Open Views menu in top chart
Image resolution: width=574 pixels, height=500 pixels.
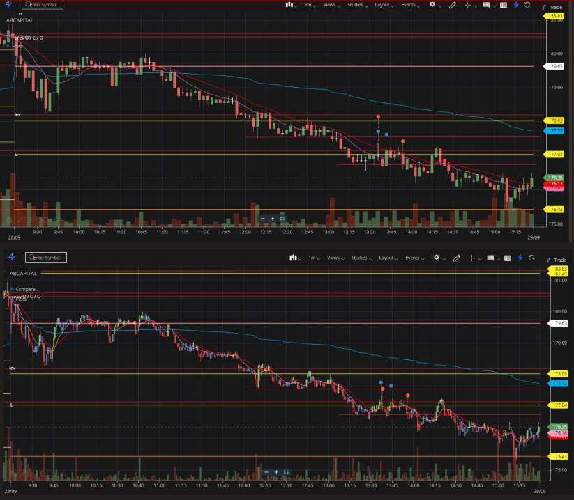tap(332, 5)
